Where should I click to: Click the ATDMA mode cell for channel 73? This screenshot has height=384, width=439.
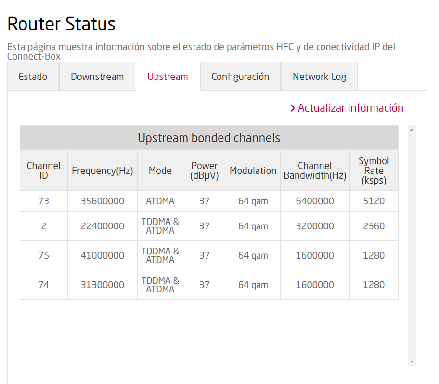click(x=160, y=201)
